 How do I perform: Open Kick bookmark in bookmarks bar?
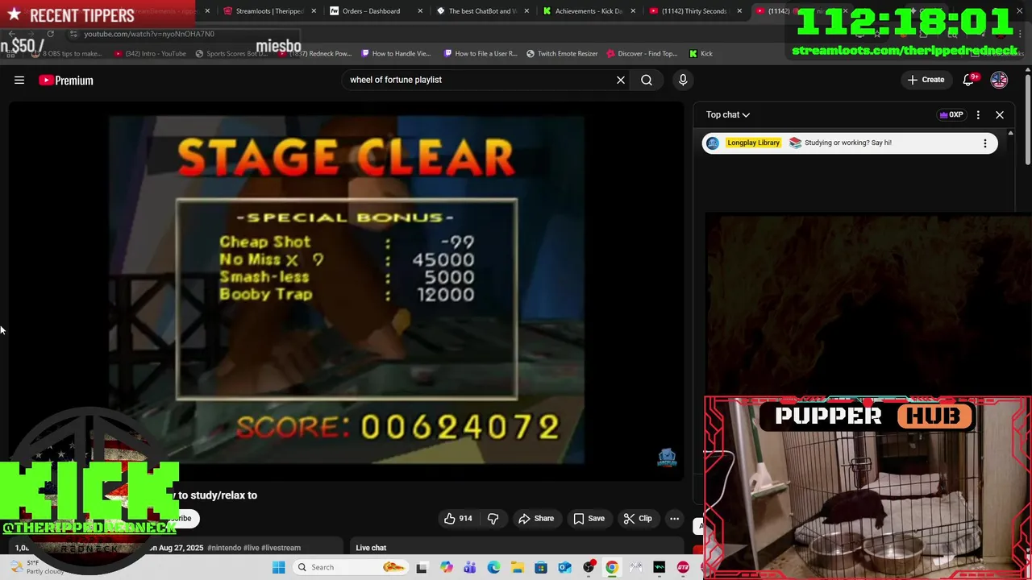701,53
